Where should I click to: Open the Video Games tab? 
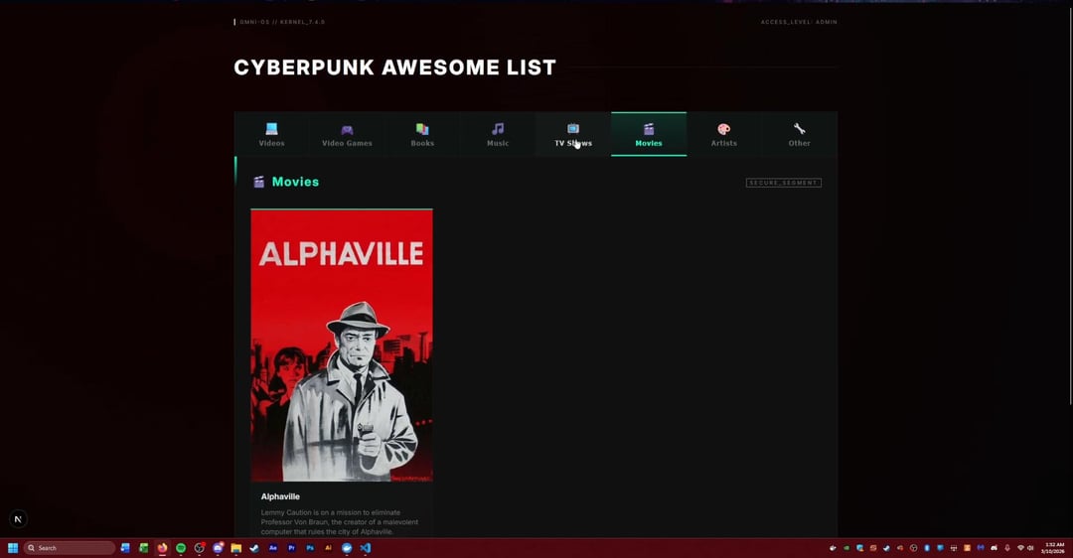click(x=347, y=135)
